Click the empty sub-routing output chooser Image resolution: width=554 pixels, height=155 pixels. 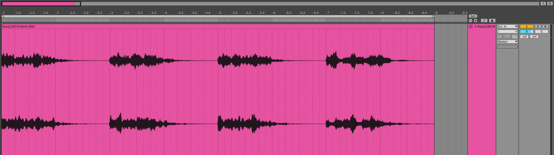tap(507, 46)
